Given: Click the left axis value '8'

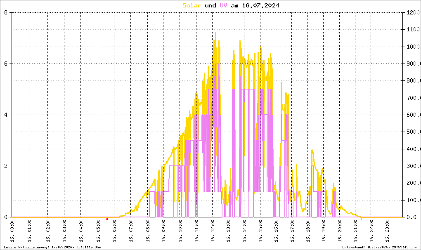Looking at the screenshot, I should (x=6, y=12).
